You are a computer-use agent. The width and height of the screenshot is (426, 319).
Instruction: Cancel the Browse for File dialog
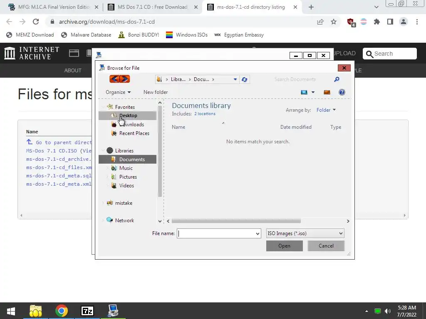coord(326,246)
